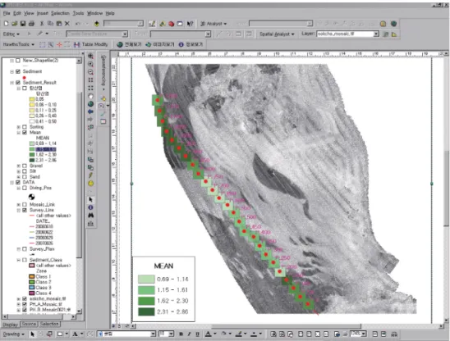
Task: Click the font color A icon
Action: click(x=208, y=334)
